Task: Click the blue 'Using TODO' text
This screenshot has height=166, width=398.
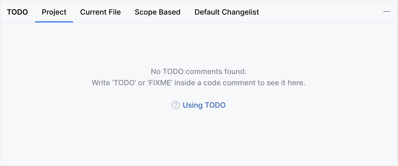Action: 204,105
